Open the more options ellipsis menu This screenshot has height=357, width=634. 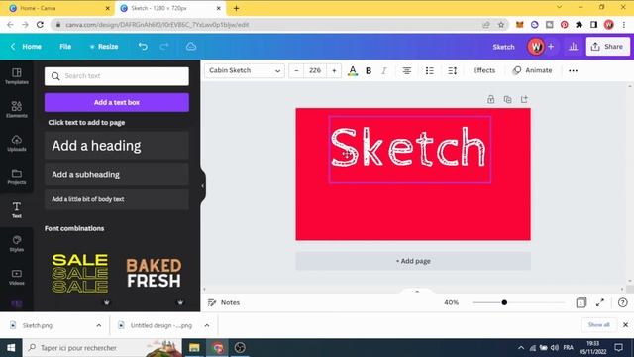pos(573,70)
